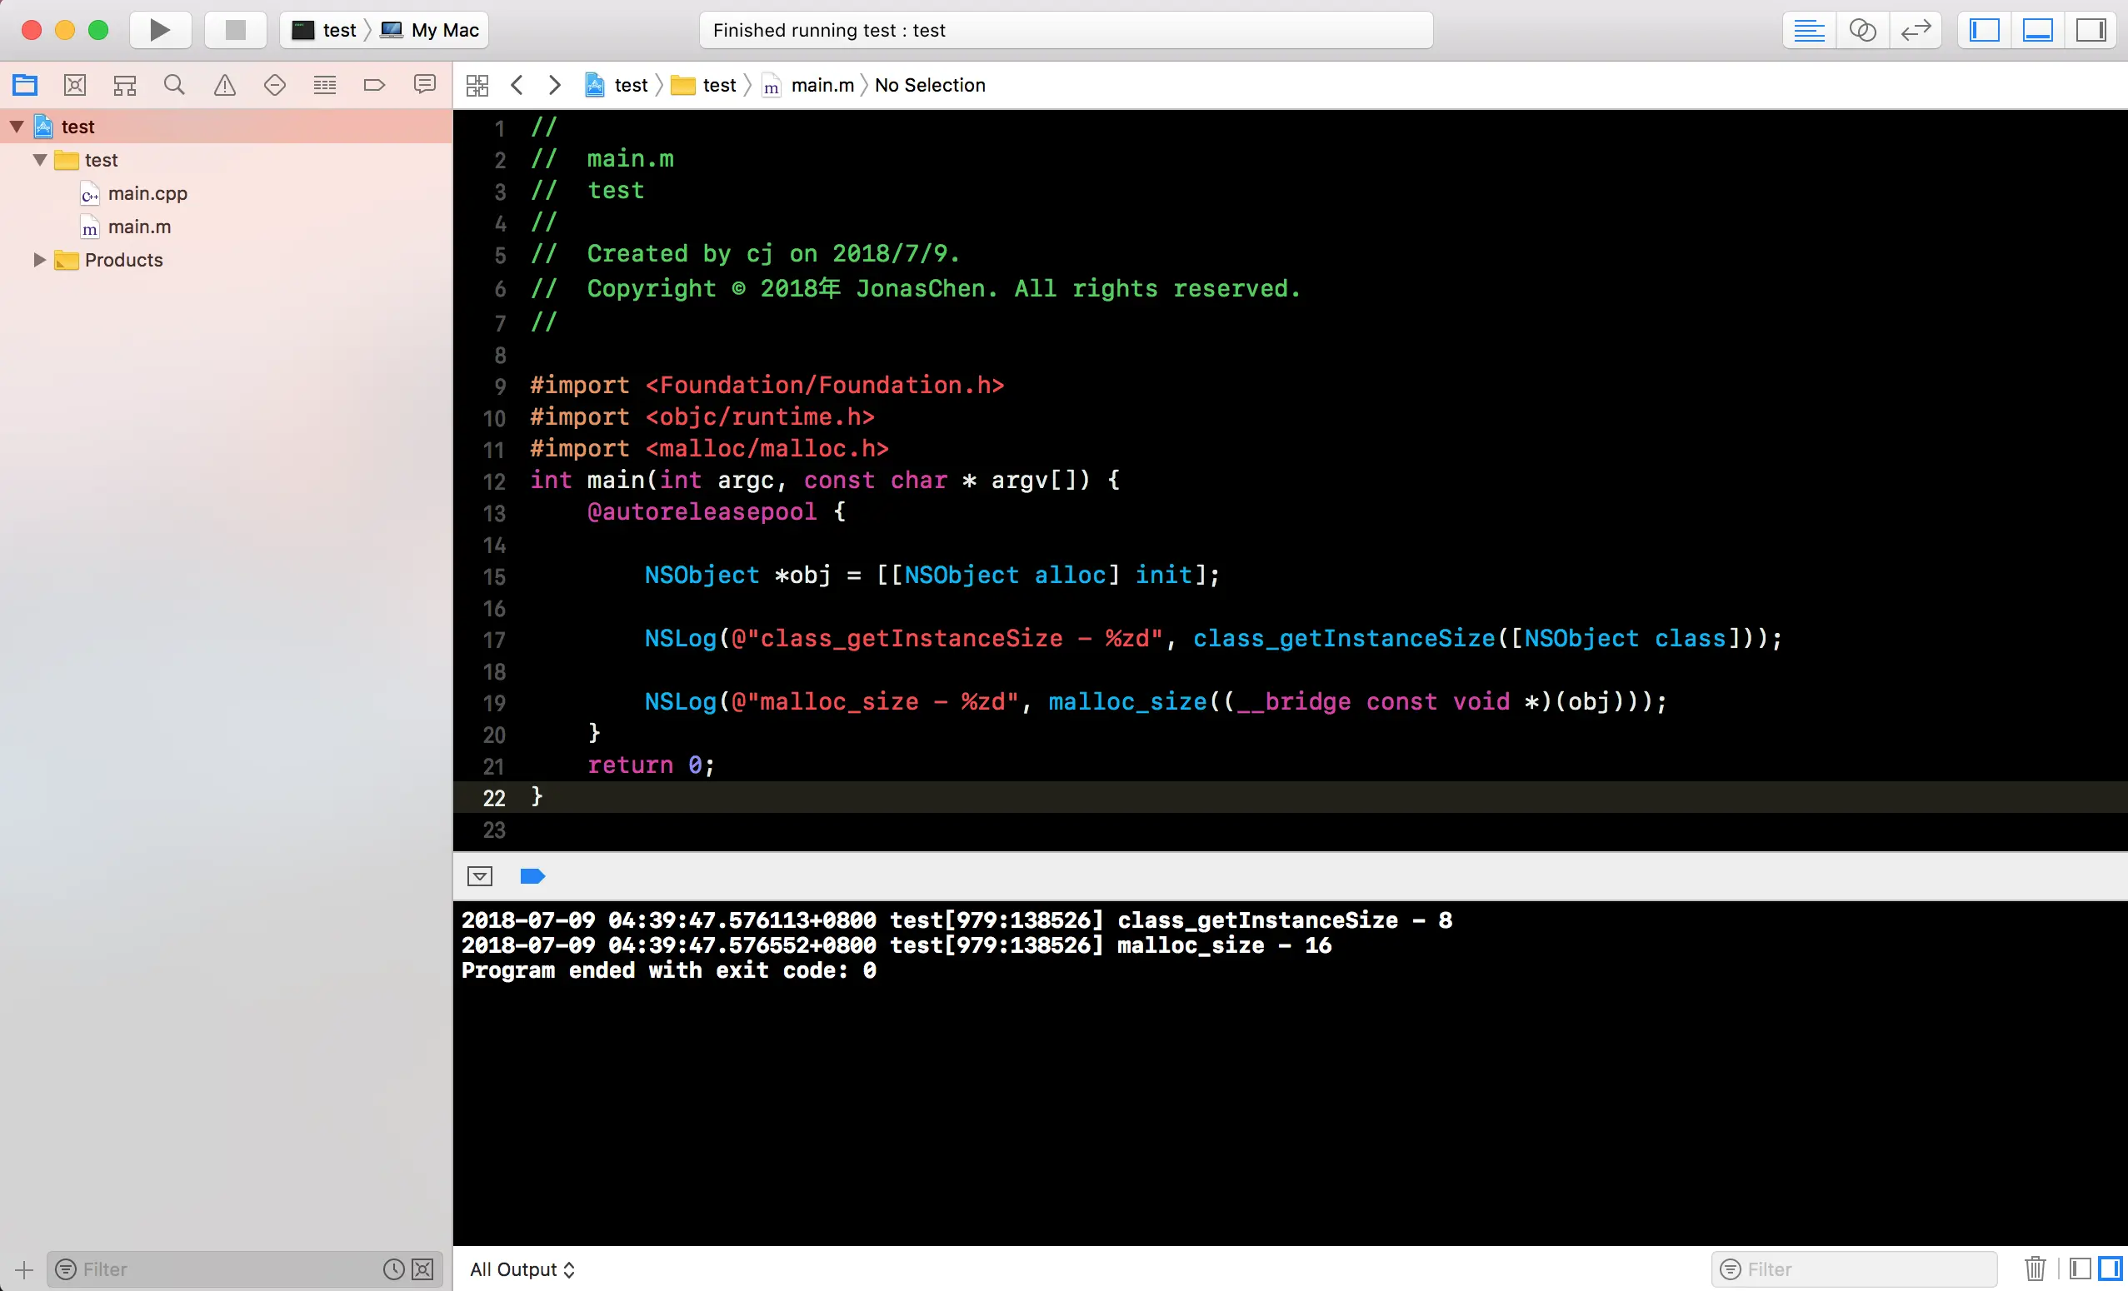Toggle the Navigator panel visibility button
This screenshot has width=2128, height=1291.
click(x=1984, y=30)
